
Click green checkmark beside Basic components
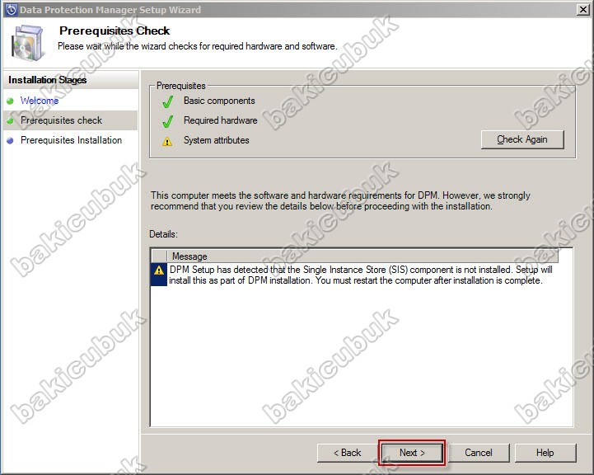point(167,101)
